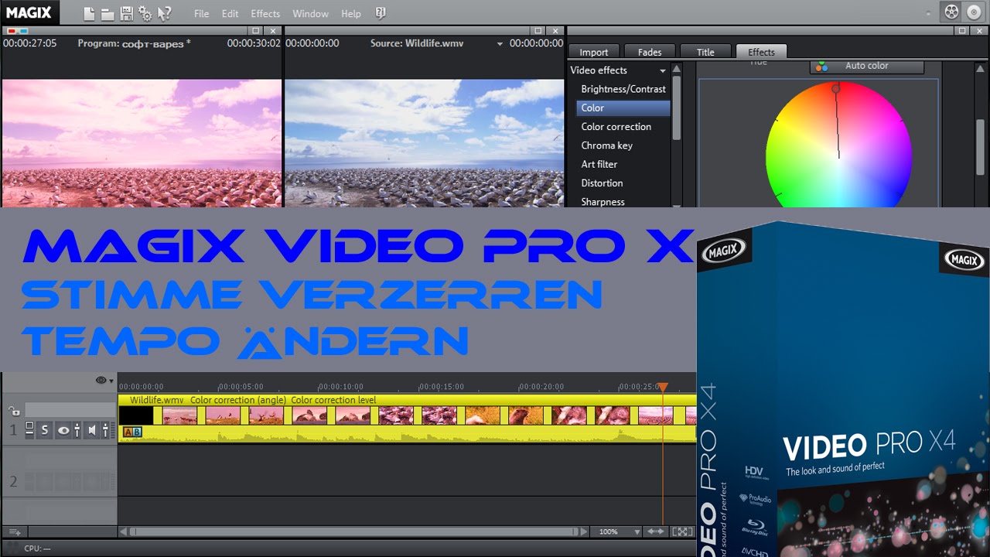The height and width of the screenshot is (557, 990).
Task: Open a project using the folder icon
Action: pyautogui.click(x=108, y=14)
